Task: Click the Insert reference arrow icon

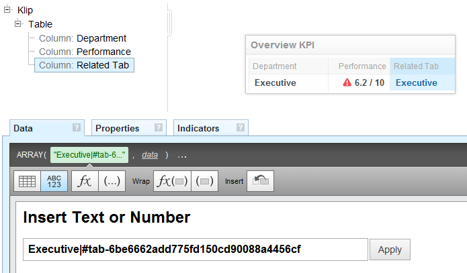Action: (260, 181)
